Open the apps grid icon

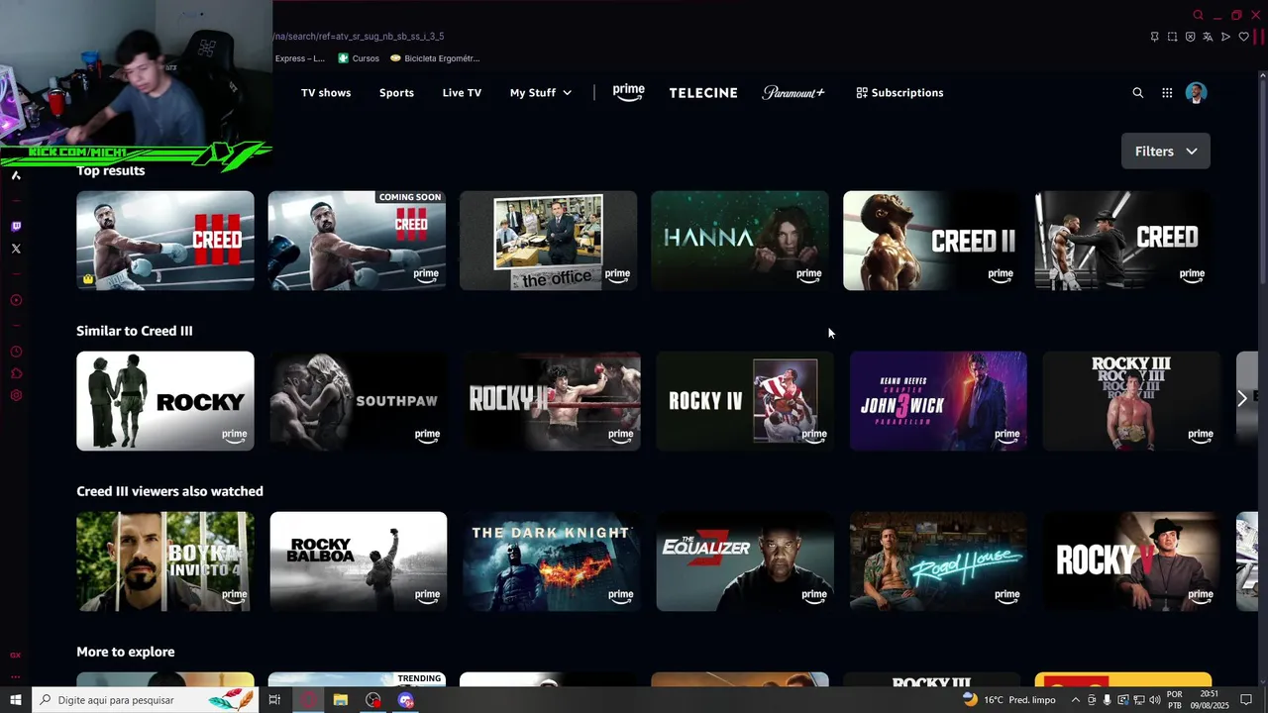[1167, 93]
